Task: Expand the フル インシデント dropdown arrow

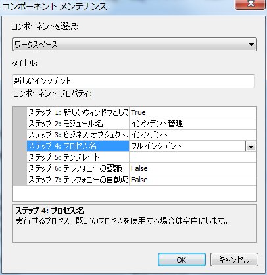Action: 251,146
